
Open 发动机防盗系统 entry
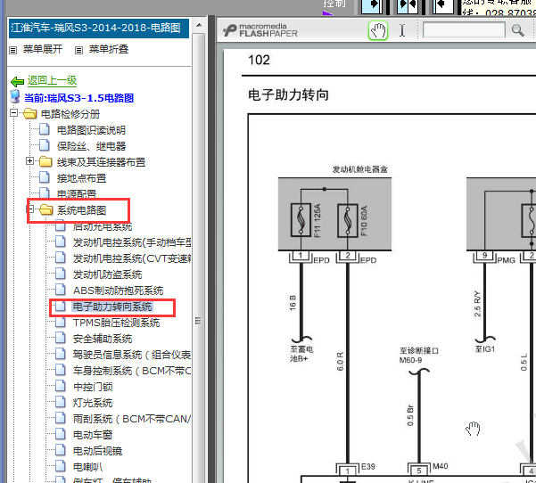pyautogui.click(x=107, y=274)
